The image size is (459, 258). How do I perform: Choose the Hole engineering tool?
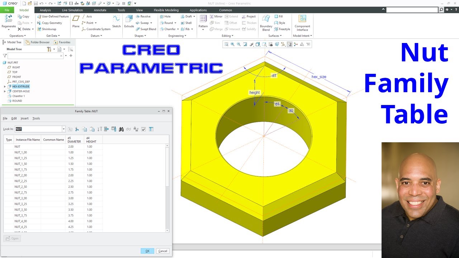[x=165, y=16]
